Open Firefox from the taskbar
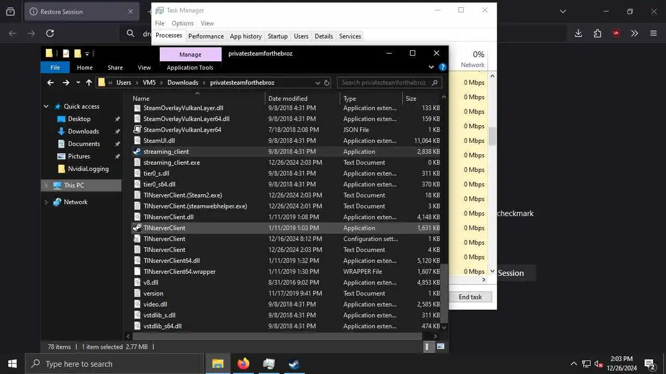This screenshot has width=666, height=374. click(x=244, y=364)
